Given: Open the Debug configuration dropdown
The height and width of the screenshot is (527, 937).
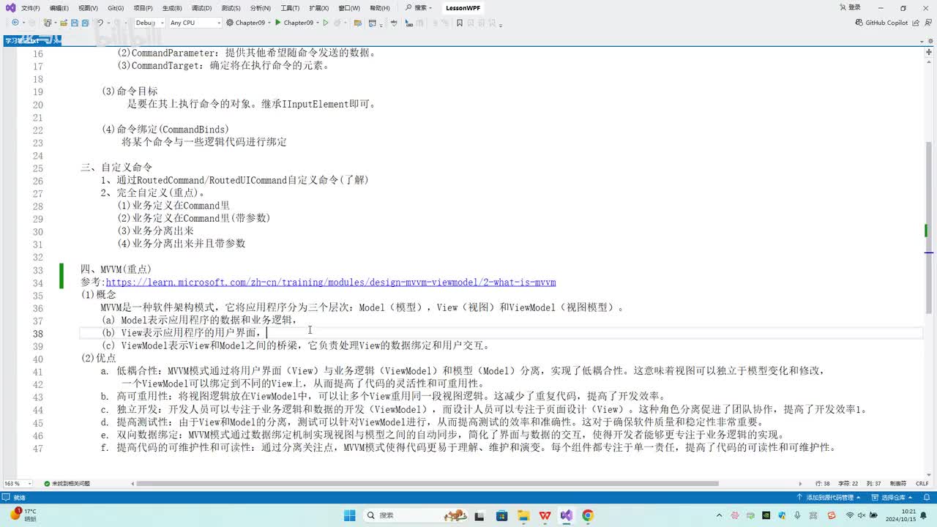Looking at the screenshot, I should pyautogui.click(x=149, y=23).
